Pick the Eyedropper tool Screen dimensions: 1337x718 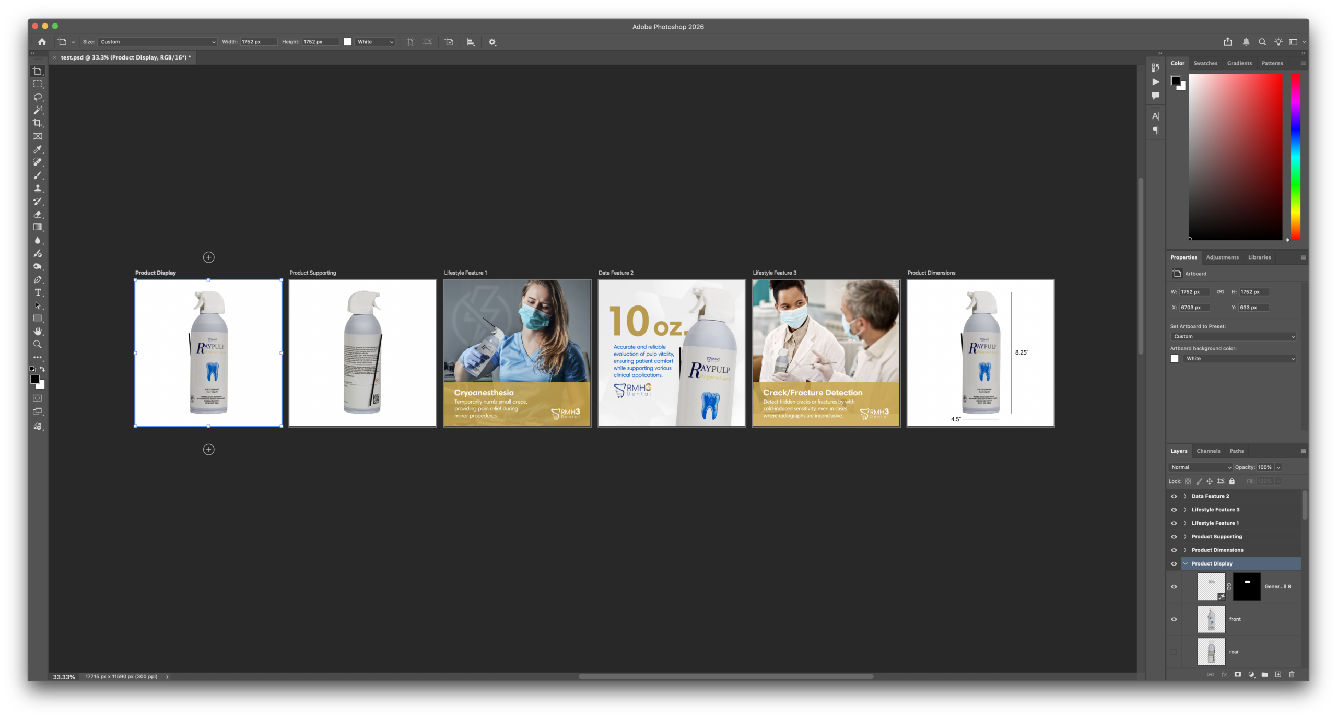click(38, 149)
